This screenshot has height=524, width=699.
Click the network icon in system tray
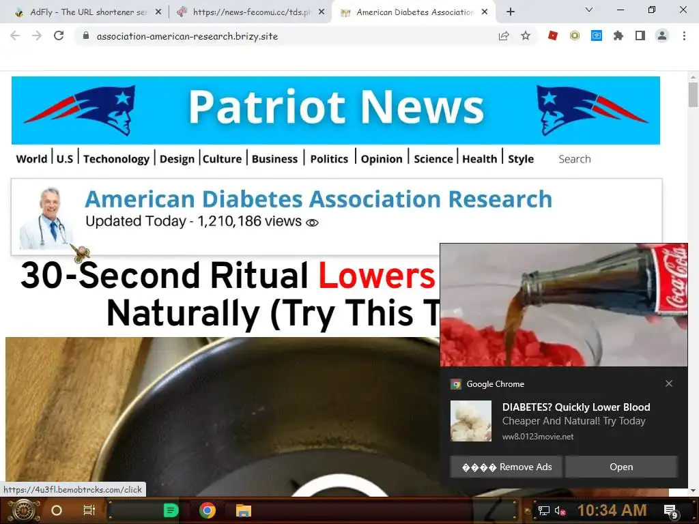coord(543,510)
